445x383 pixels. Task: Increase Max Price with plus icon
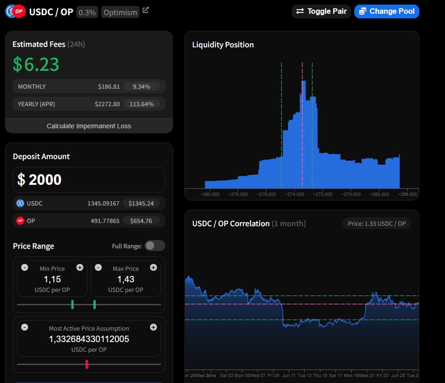(154, 267)
